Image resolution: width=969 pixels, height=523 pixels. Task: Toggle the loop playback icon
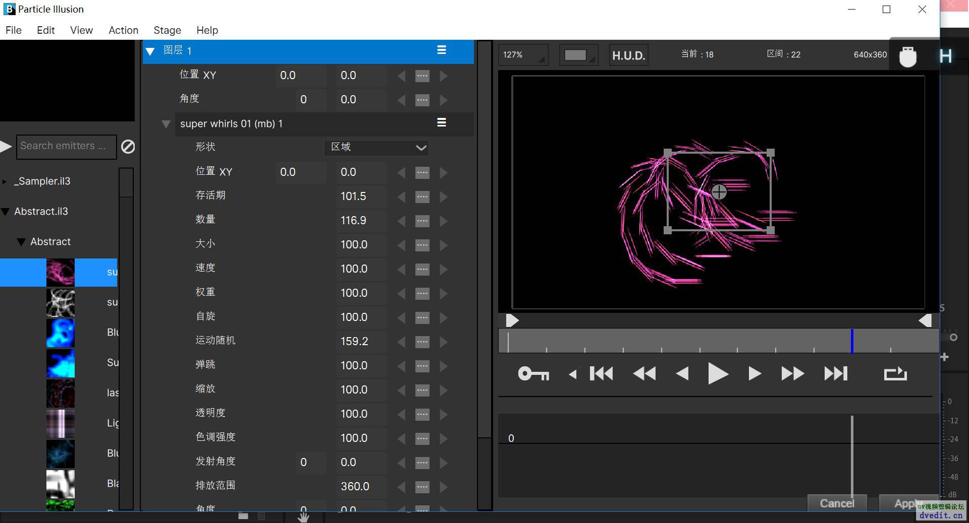click(895, 374)
